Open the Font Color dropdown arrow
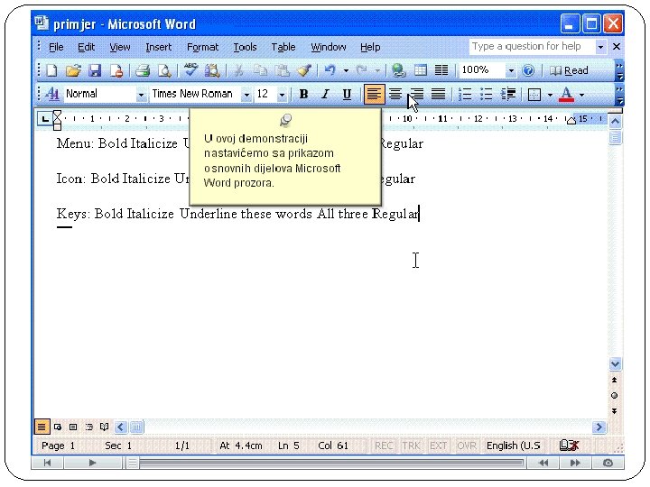Screen dimensions: 650x487 click(581, 95)
